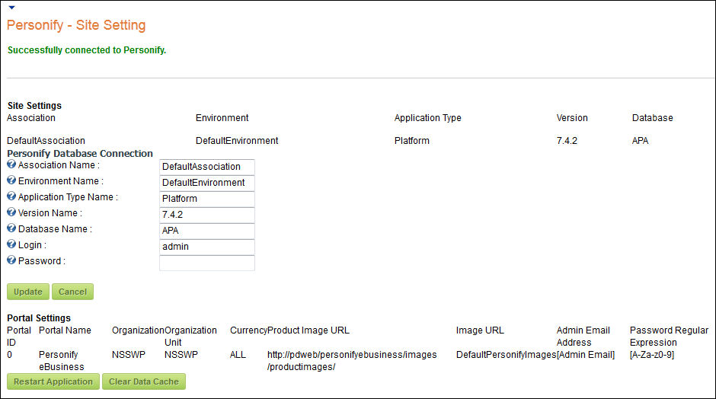Click the Site Settings heading
This screenshot has height=399, width=716.
pos(34,105)
